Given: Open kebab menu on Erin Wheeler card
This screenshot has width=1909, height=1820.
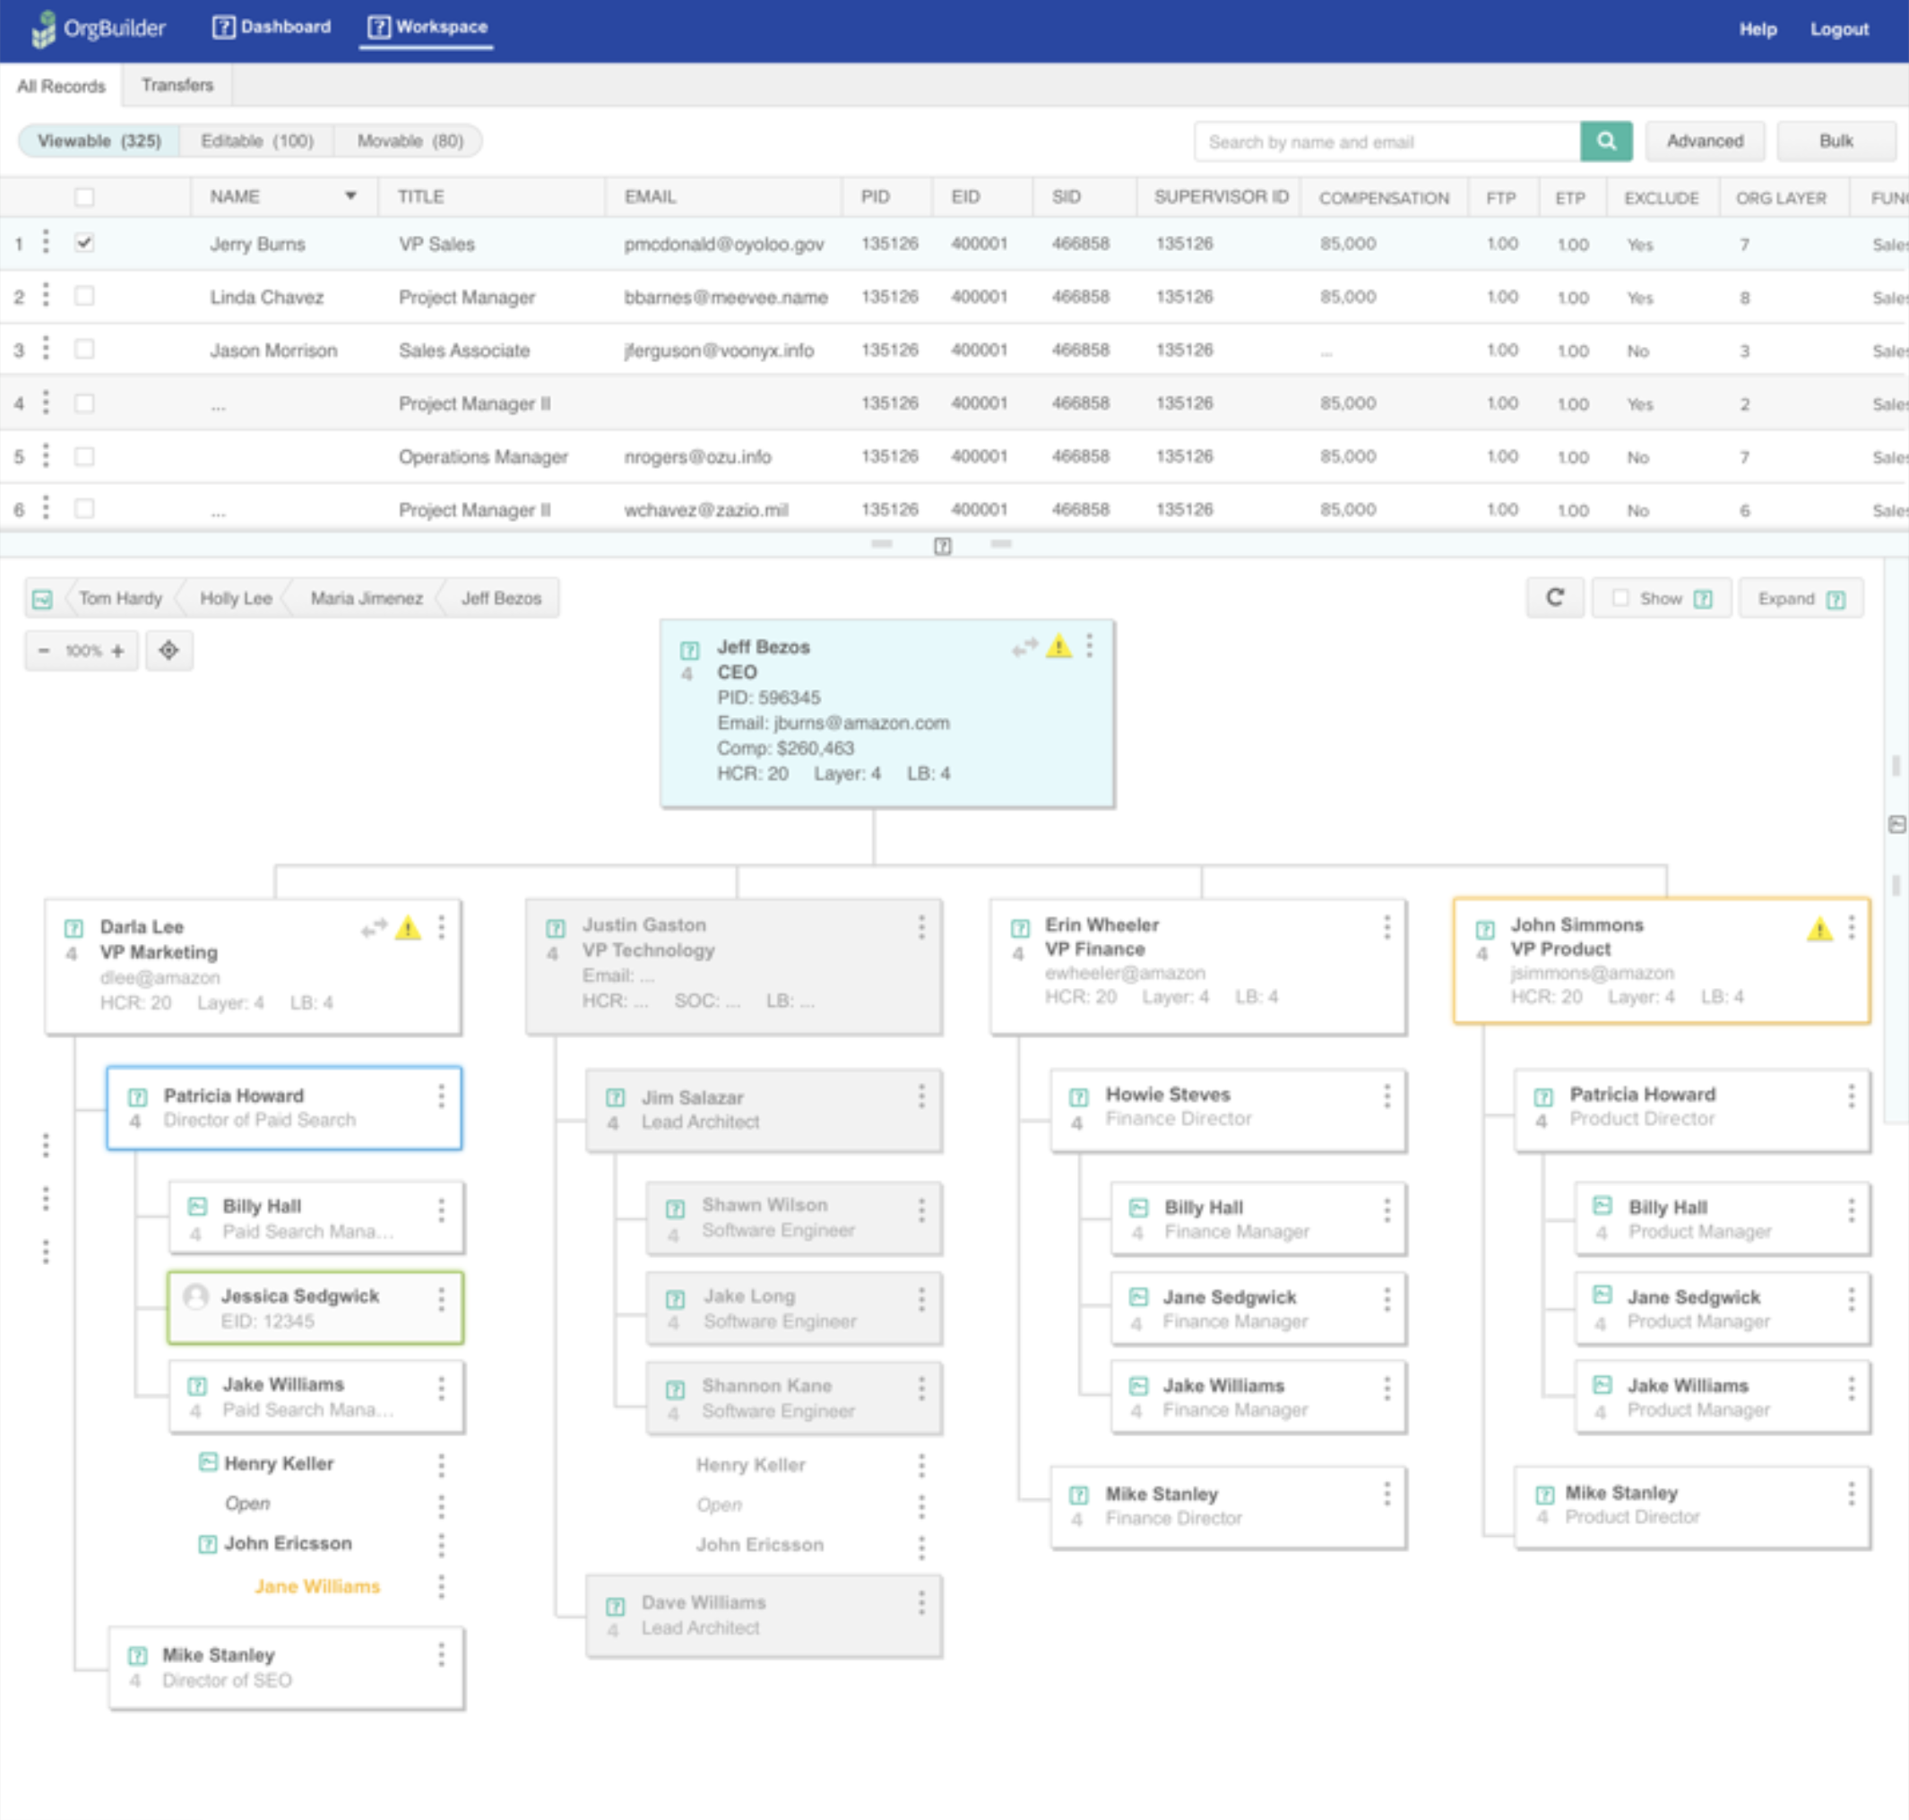Looking at the screenshot, I should pos(1387,927).
